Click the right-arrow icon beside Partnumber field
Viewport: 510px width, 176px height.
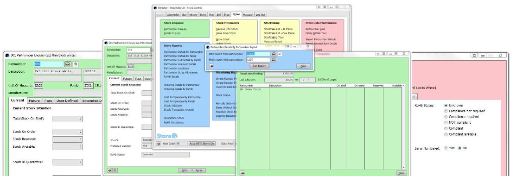pyautogui.click(x=75, y=64)
